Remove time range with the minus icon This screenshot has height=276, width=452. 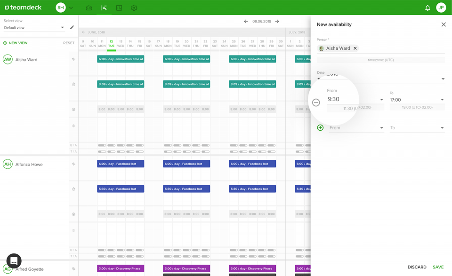tap(316, 102)
